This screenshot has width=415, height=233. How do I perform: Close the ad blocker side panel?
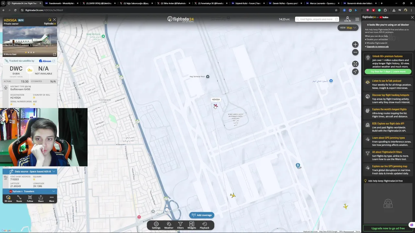pos(412,17)
